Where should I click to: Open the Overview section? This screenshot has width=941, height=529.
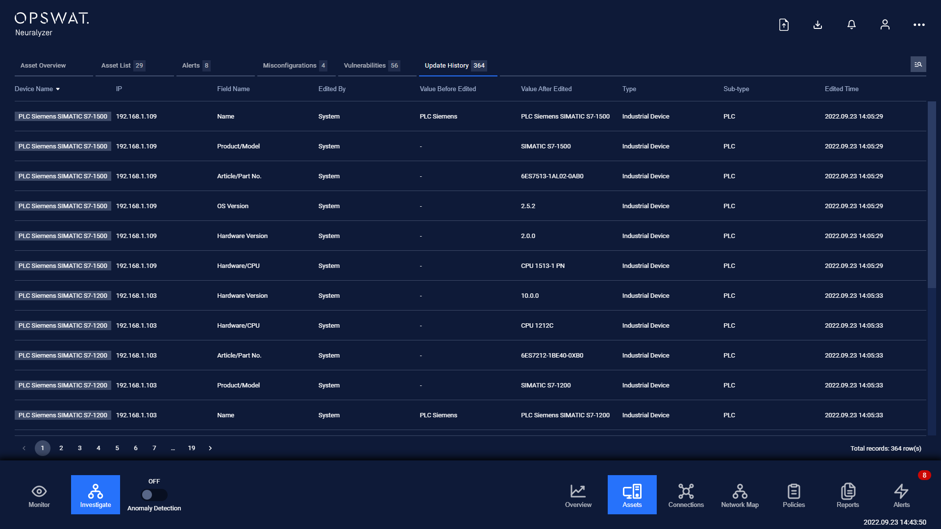[578, 495]
